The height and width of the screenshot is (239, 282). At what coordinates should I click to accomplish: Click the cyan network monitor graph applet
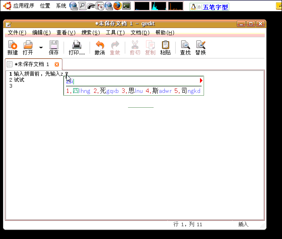[159, 6]
